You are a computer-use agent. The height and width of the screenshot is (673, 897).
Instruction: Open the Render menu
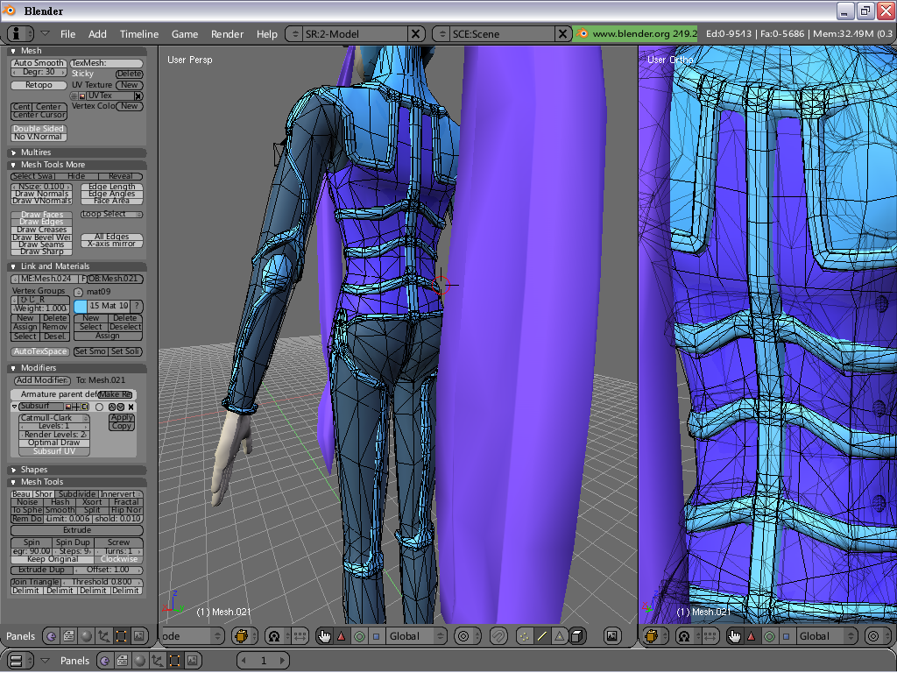tap(227, 34)
